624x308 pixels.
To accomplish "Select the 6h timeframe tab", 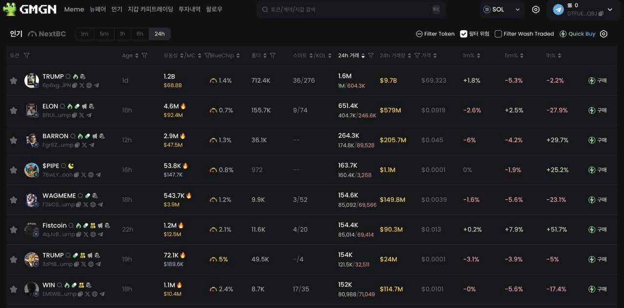I will point(140,34).
